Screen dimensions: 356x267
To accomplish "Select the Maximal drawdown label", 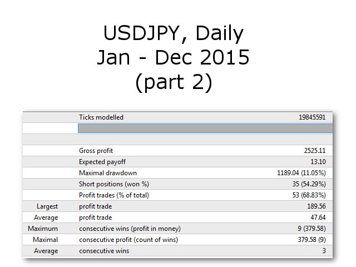I will pyautogui.click(x=108, y=173).
